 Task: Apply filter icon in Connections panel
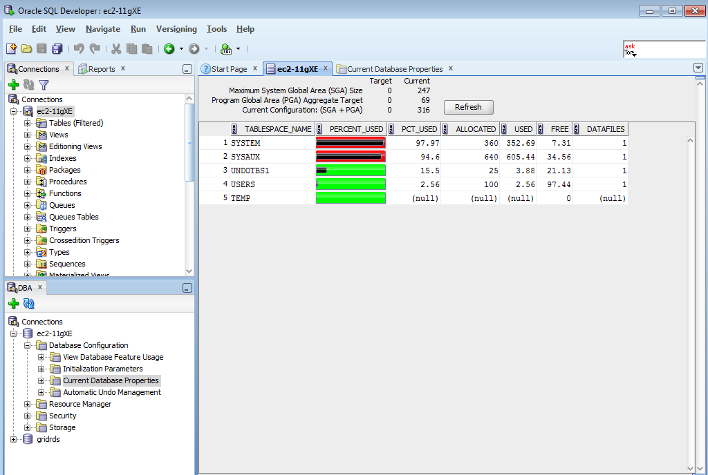(44, 85)
